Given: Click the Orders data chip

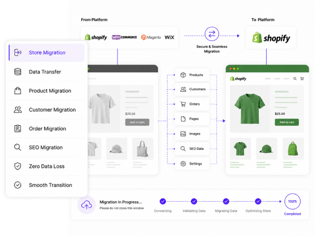Looking at the screenshot, I should [192, 104].
